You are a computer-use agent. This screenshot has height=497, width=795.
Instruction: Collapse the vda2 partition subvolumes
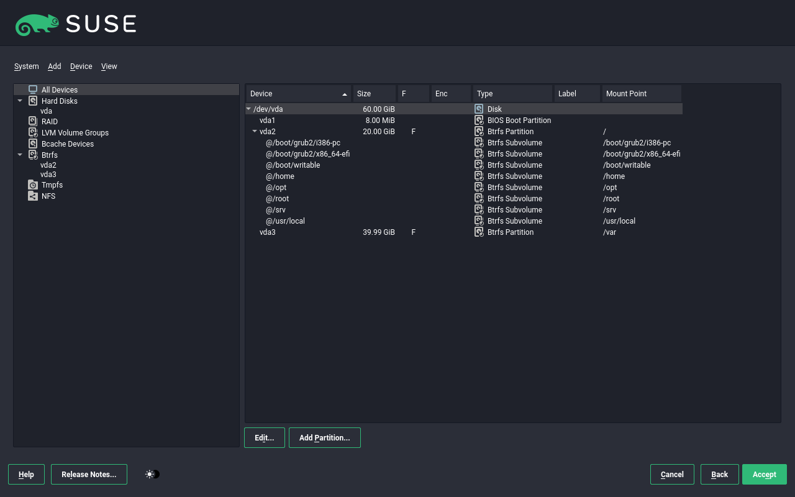pos(255,131)
